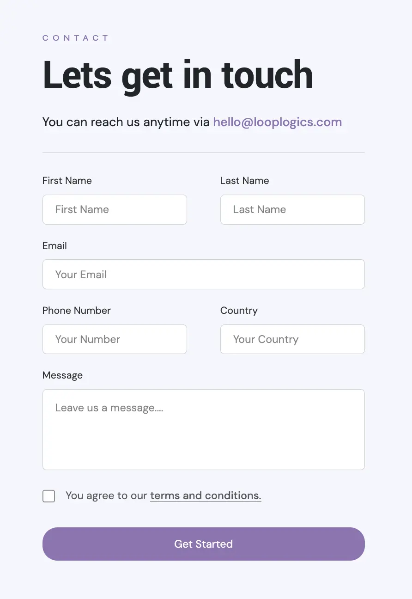
Task: Click the CONTACT section overline text
Action: pyautogui.click(x=75, y=38)
